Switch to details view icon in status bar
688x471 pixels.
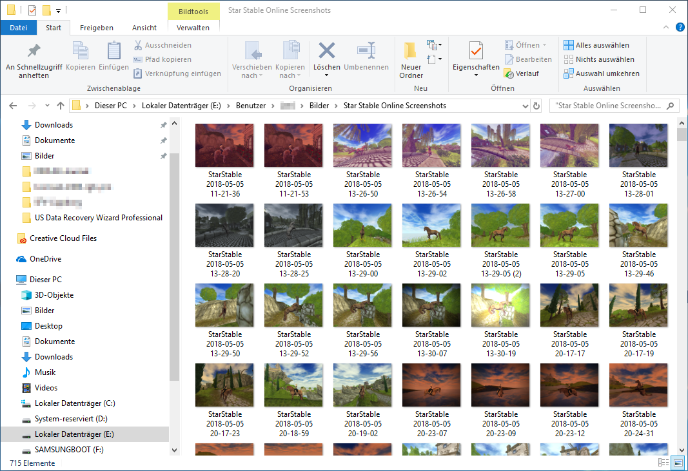click(x=663, y=463)
